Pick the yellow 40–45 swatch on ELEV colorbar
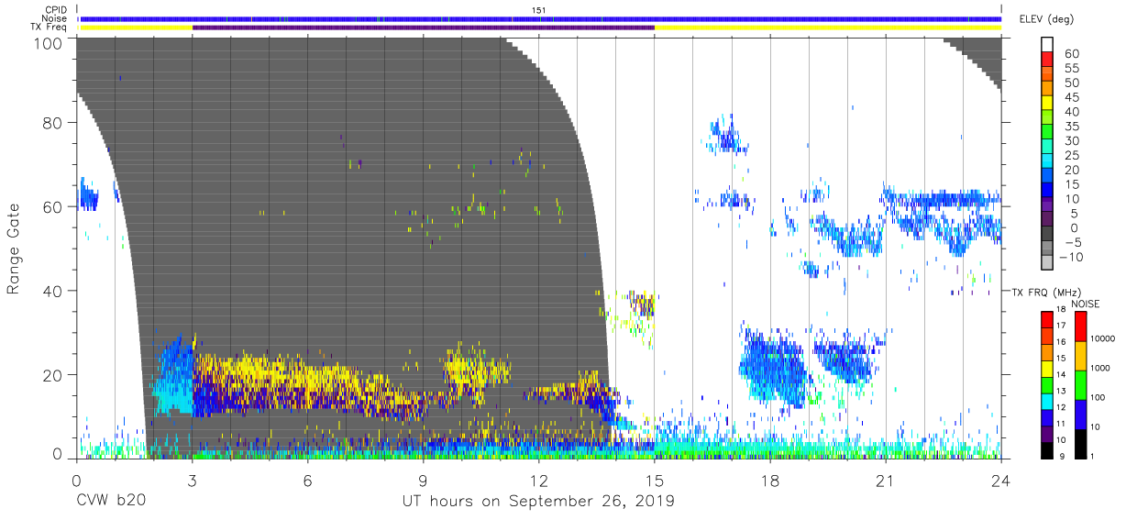This screenshot has width=1126, height=520. pyautogui.click(x=1049, y=105)
